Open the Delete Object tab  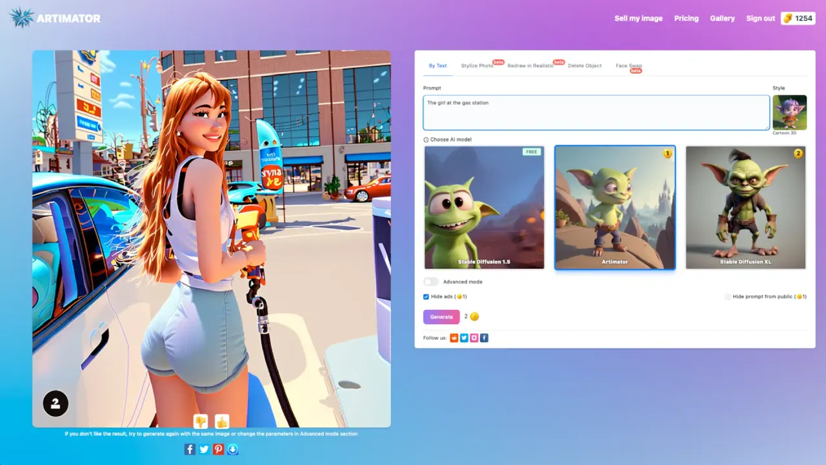tap(585, 66)
